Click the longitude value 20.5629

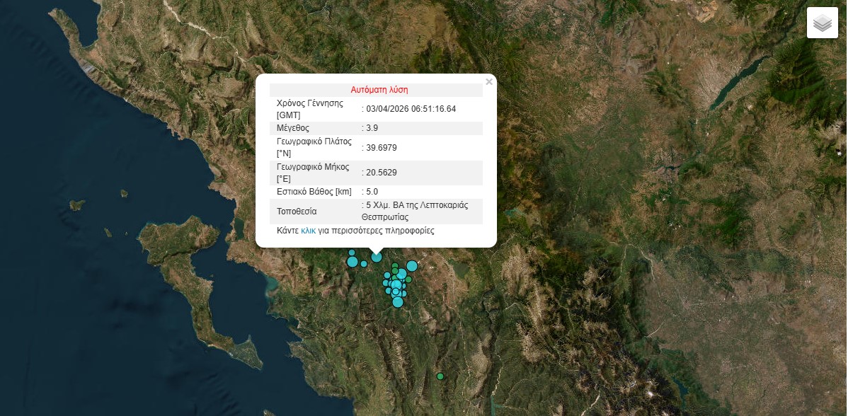point(380,173)
